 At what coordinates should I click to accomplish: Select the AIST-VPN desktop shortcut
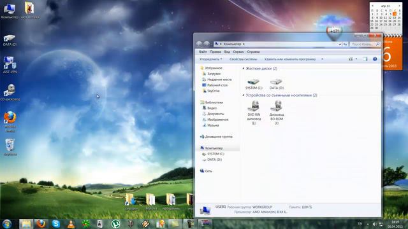[x=10, y=65]
